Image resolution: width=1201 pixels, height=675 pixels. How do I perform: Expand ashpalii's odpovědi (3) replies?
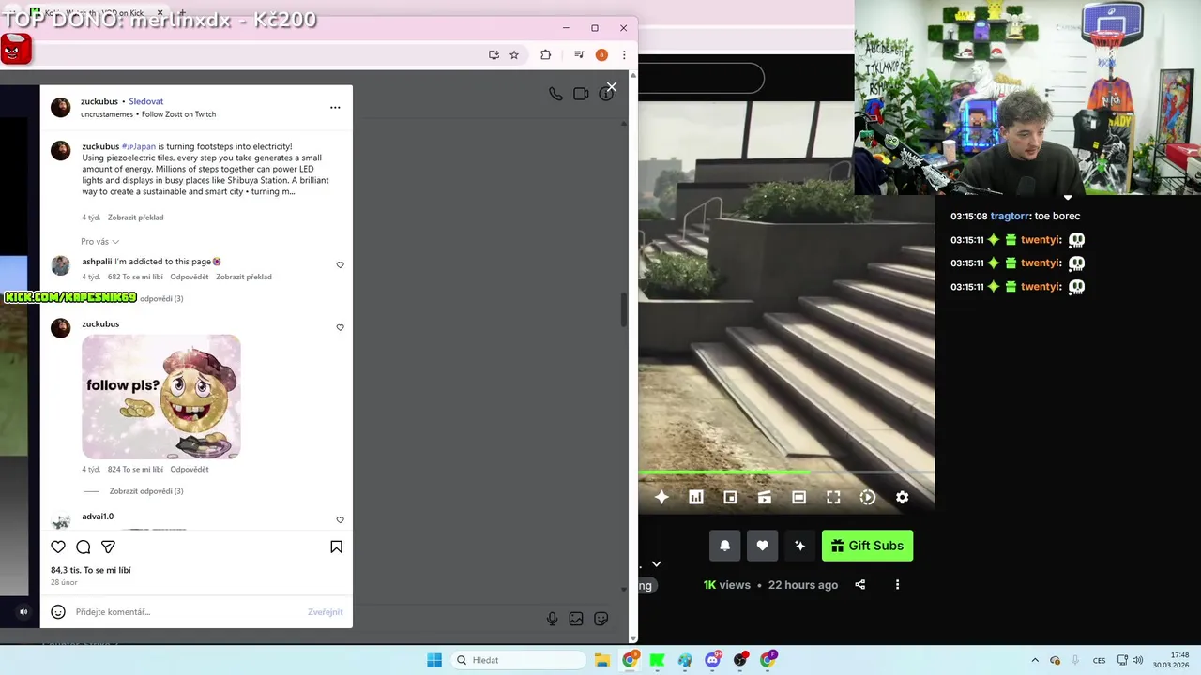[x=161, y=299]
